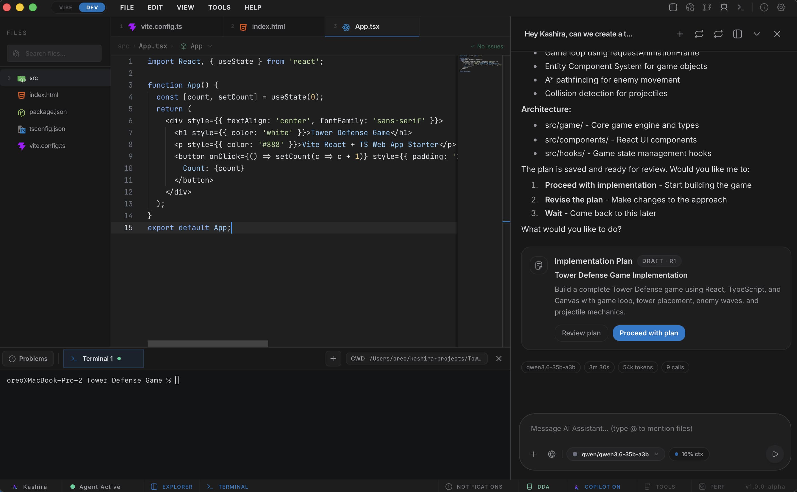797x492 pixels.
Task: Open NOTIFICATIONS in the status bar
Action: (x=474, y=487)
